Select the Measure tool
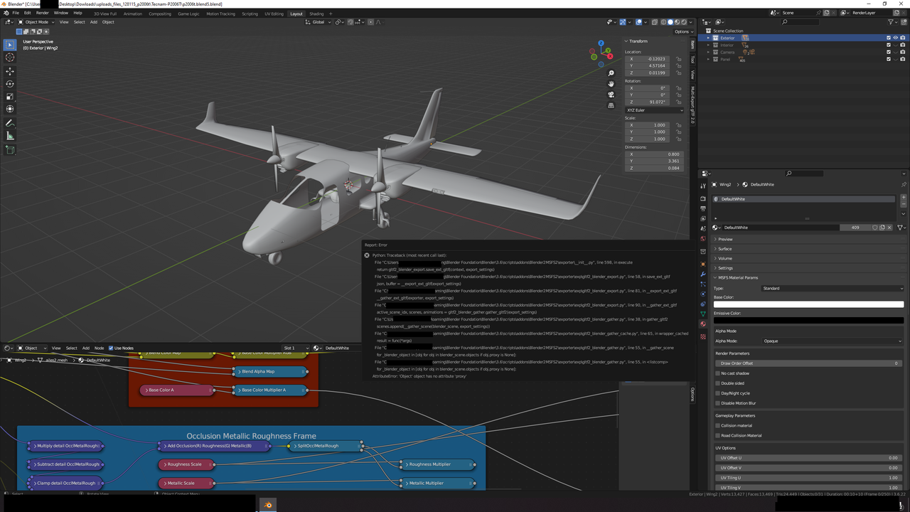This screenshot has height=512, width=910. [x=10, y=136]
